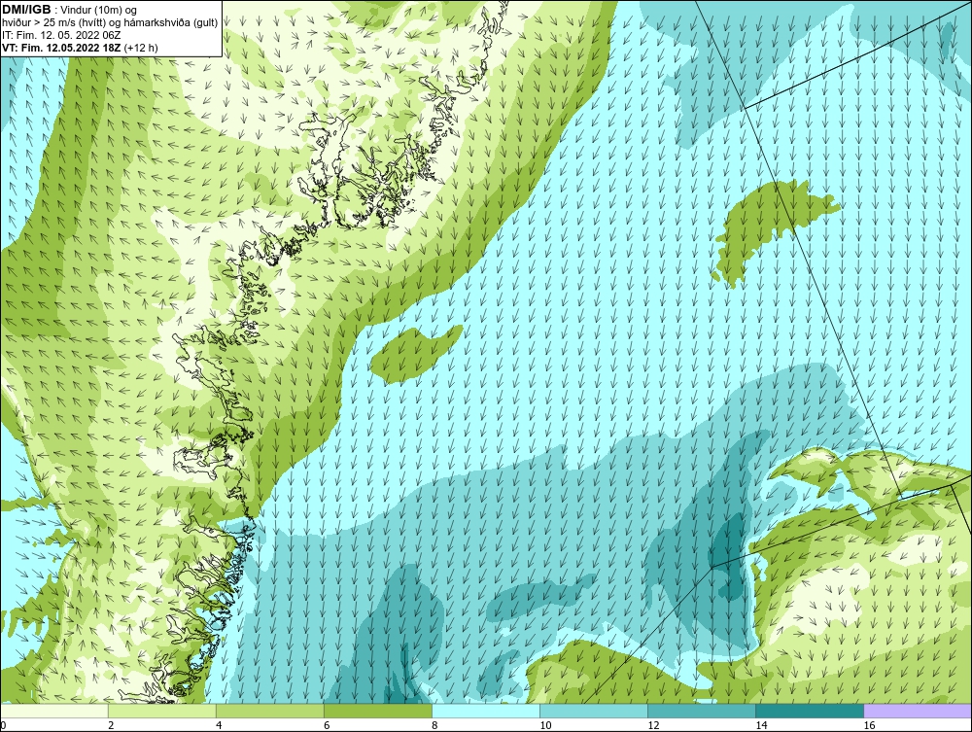Click the 0–2 m/s palest legend swatch
This screenshot has width=972, height=732.
click(54, 711)
